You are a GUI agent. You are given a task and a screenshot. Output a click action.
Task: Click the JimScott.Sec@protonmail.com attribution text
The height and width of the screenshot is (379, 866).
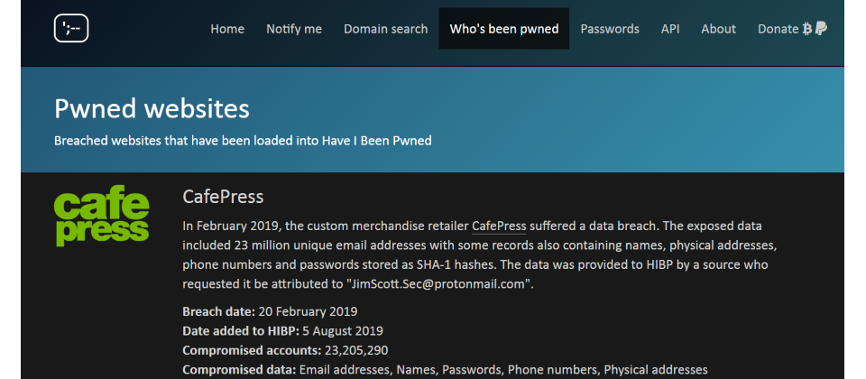(438, 284)
